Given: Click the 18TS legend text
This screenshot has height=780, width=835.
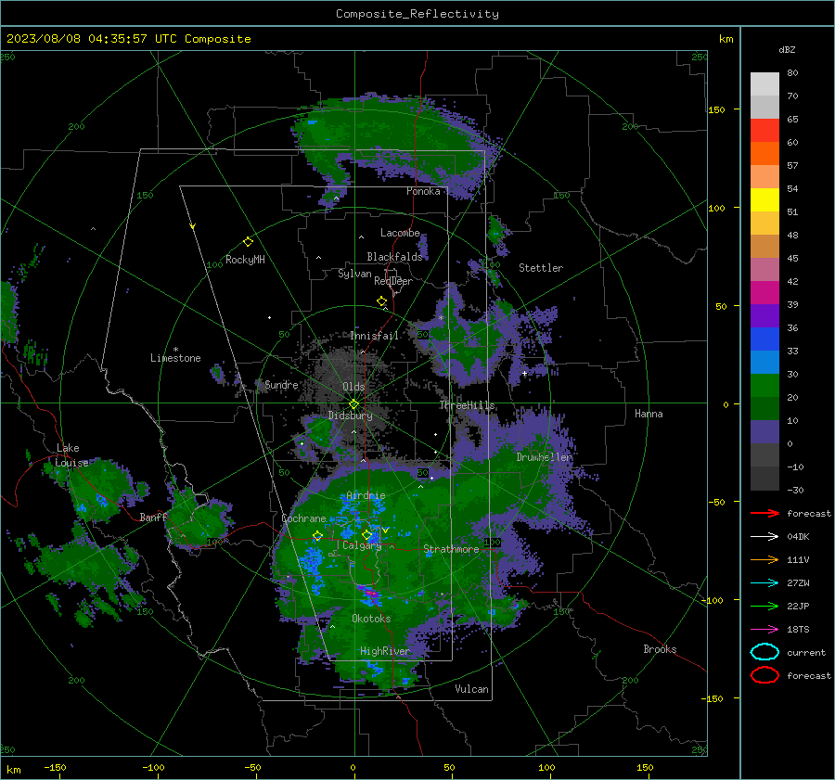Looking at the screenshot, I should (798, 630).
